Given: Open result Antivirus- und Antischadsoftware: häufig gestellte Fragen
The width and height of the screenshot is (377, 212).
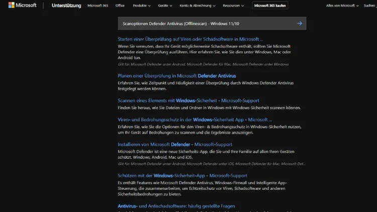Looking at the screenshot, I should 176,206.
